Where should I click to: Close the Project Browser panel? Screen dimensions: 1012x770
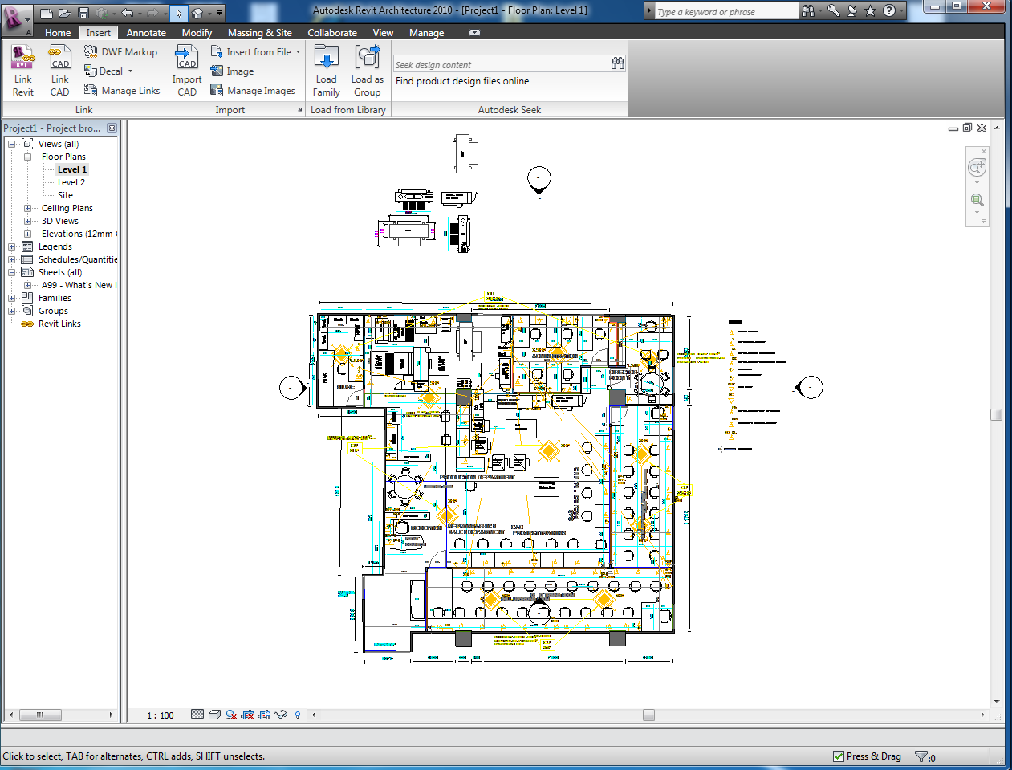click(x=112, y=128)
